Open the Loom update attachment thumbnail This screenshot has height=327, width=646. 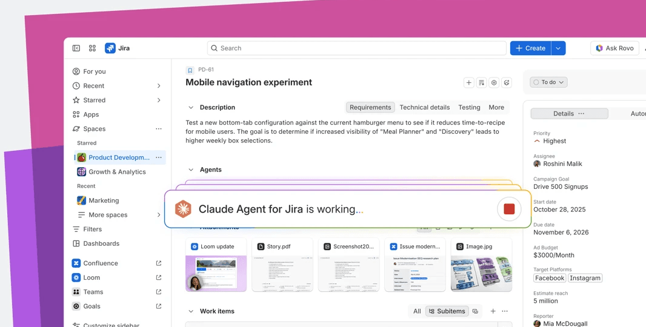[x=216, y=265]
